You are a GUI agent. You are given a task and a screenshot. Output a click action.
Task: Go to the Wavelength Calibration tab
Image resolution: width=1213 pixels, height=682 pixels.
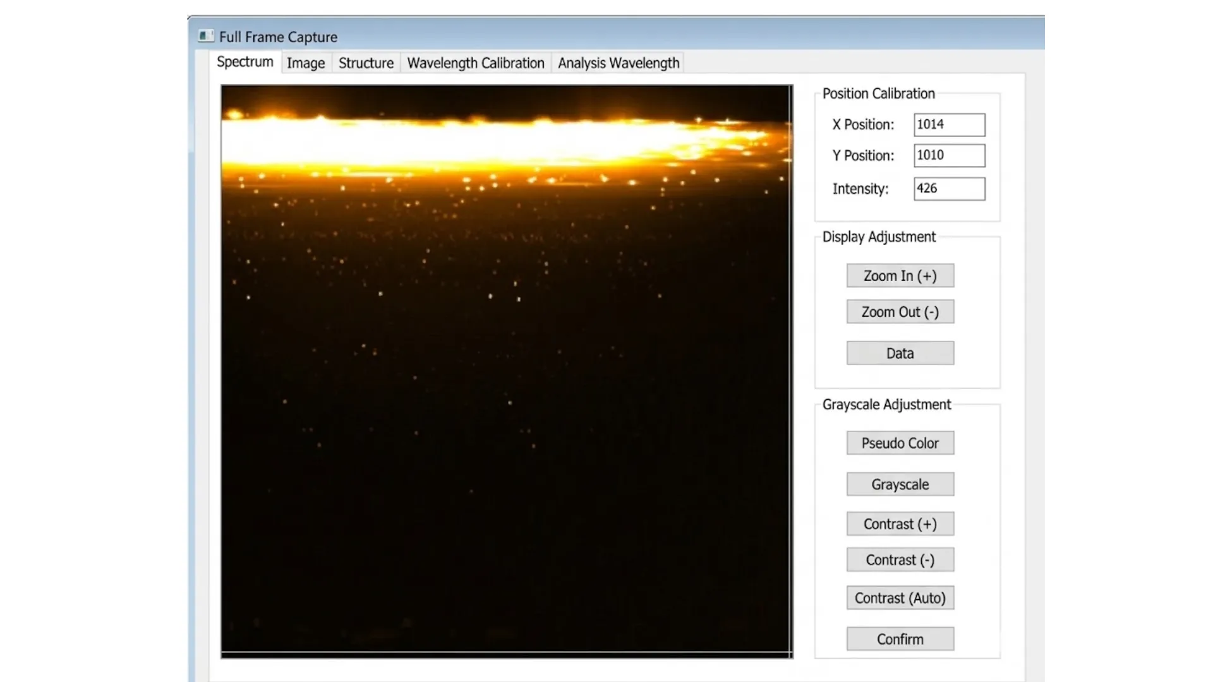(476, 63)
